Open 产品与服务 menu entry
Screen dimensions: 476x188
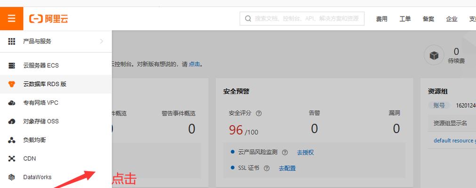pyautogui.click(x=56, y=41)
